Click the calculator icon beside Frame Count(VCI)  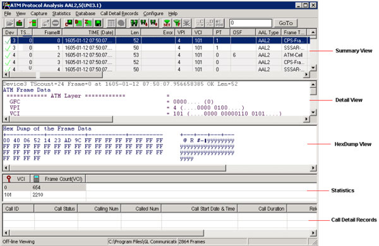click(x=36, y=179)
